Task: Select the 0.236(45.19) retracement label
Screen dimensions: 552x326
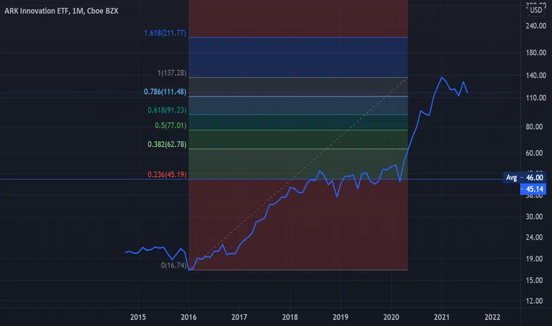Action: tap(167, 174)
